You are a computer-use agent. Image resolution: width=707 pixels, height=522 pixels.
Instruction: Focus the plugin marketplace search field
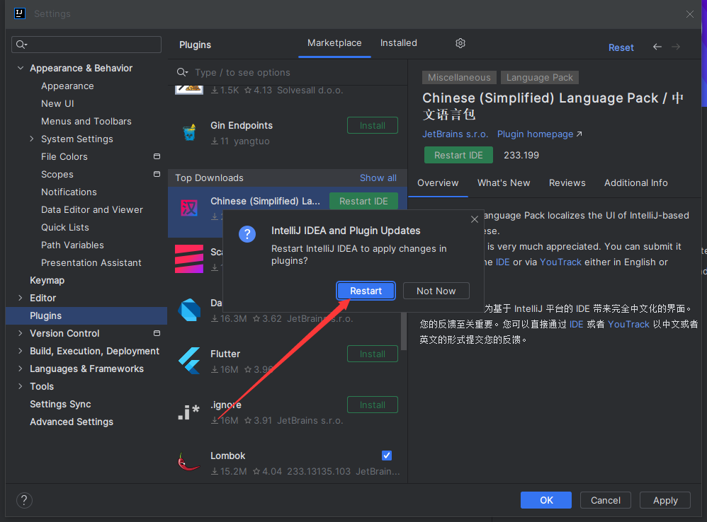[288, 72]
